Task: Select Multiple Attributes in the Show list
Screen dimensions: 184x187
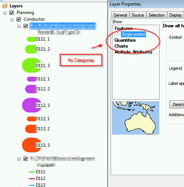Action: point(133,52)
